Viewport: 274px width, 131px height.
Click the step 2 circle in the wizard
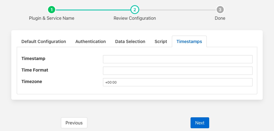point(135,10)
